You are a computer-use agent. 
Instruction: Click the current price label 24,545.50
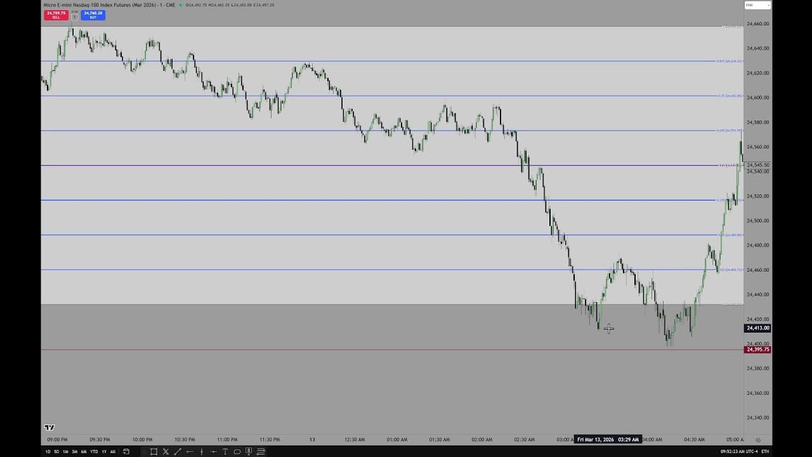[757, 165]
